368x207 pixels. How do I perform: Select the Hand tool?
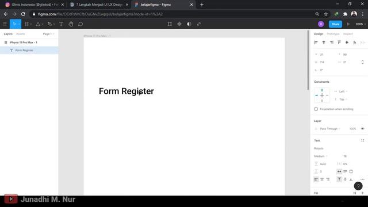coord(71,24)
